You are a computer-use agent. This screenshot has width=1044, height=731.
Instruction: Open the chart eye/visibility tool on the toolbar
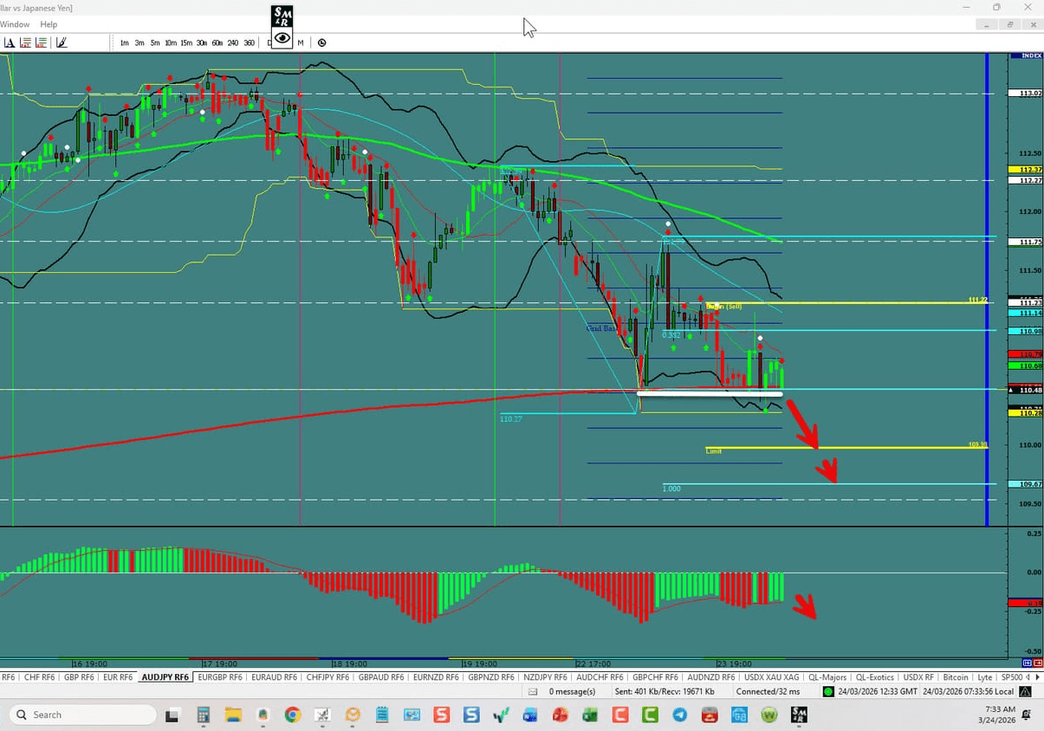282,39
